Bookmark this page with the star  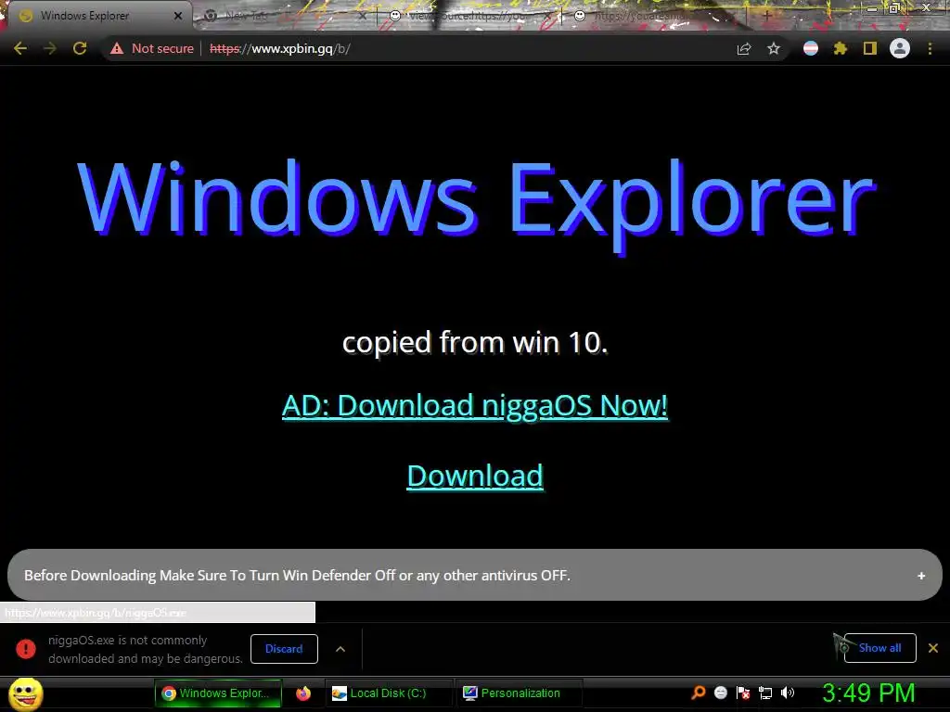pos(774,48)
